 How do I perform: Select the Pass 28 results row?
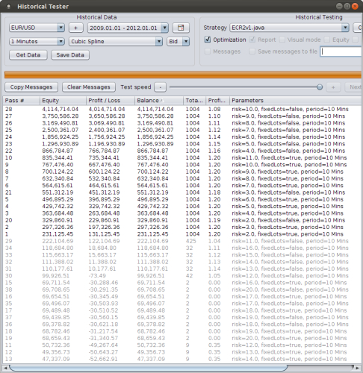[x=181, y=109]
